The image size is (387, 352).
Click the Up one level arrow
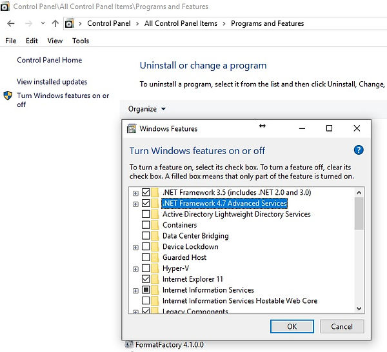55,23
